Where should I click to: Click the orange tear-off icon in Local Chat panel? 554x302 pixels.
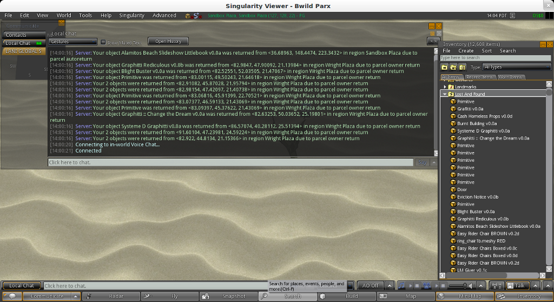click(x=432, y=34)
